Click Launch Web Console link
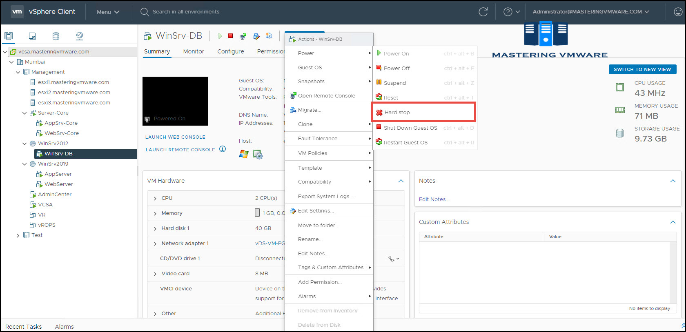This screenshot has height=332, width=686. (x=175, y=137)
